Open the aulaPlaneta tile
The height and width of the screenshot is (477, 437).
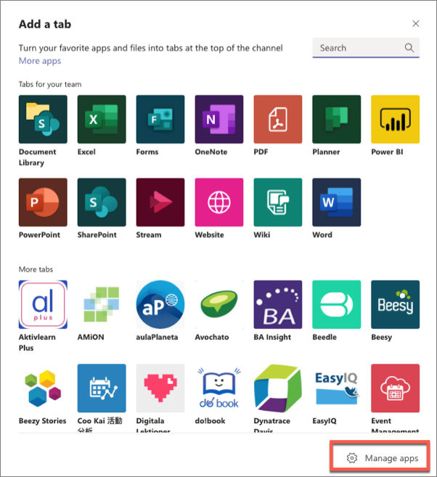tap(160, 304)
